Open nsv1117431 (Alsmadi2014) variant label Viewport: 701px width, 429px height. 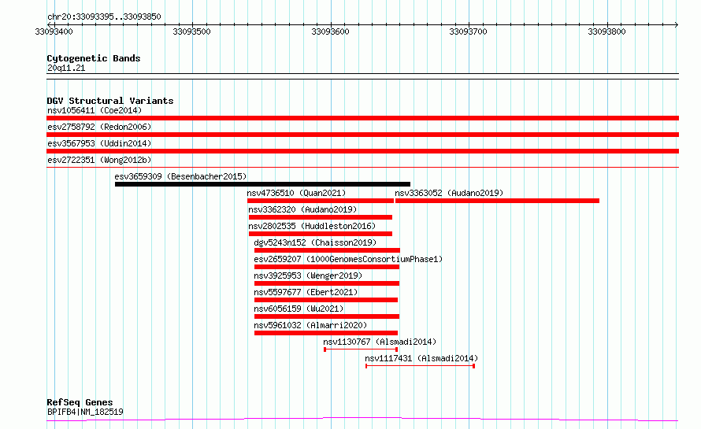(x=421, y=358)
